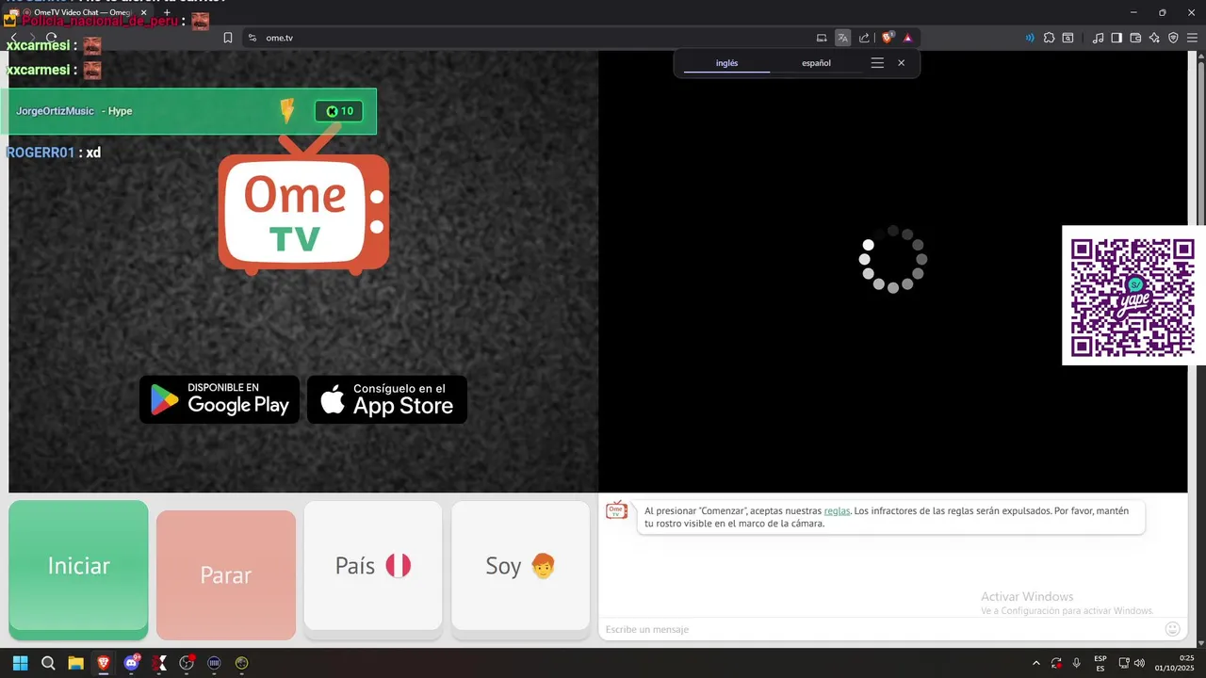Click the OmeTV avatar in chat message
1206x678 pixels.
(x=616, y=509)
